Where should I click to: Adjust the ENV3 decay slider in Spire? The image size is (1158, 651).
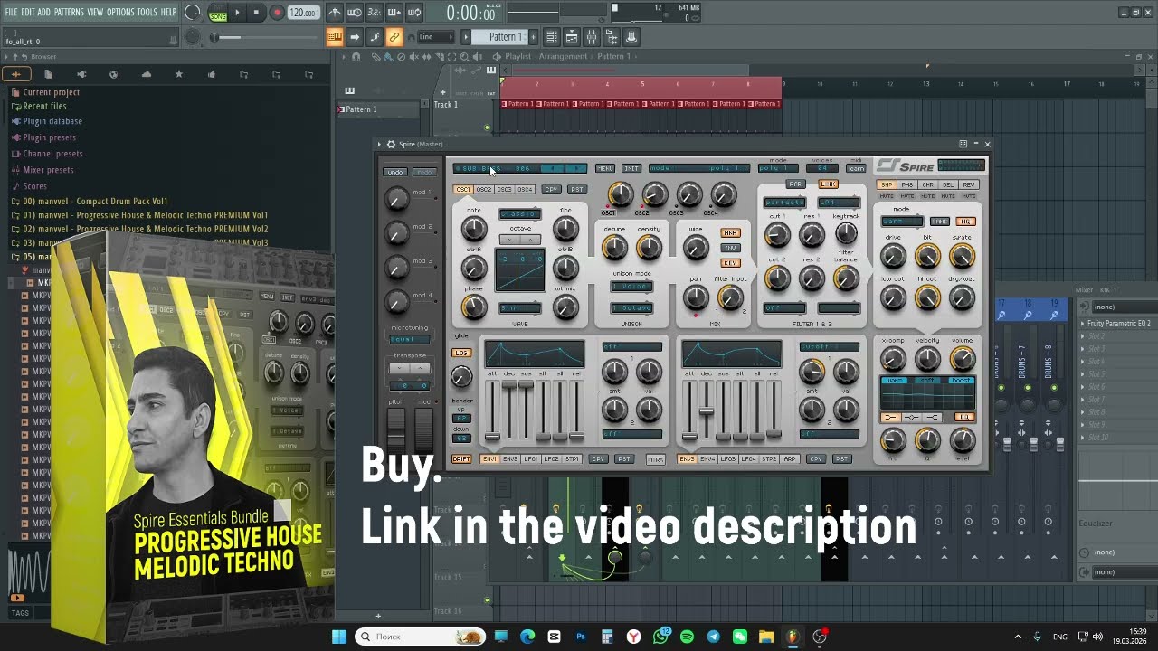(707, 411)
